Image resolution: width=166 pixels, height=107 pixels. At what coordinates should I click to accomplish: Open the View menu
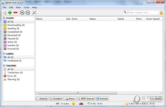[x=18, y=7]
